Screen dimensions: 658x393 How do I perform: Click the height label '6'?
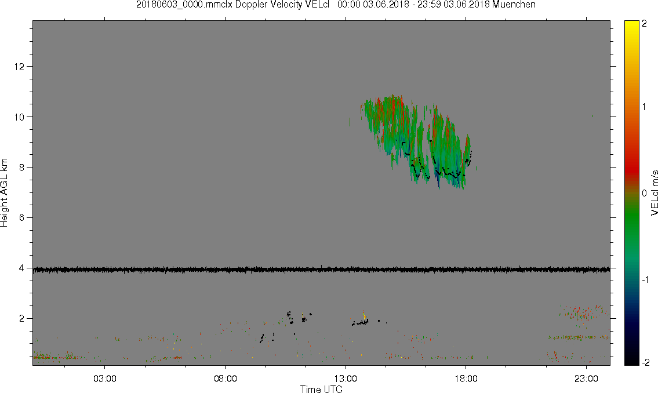[x=21, y=218]
